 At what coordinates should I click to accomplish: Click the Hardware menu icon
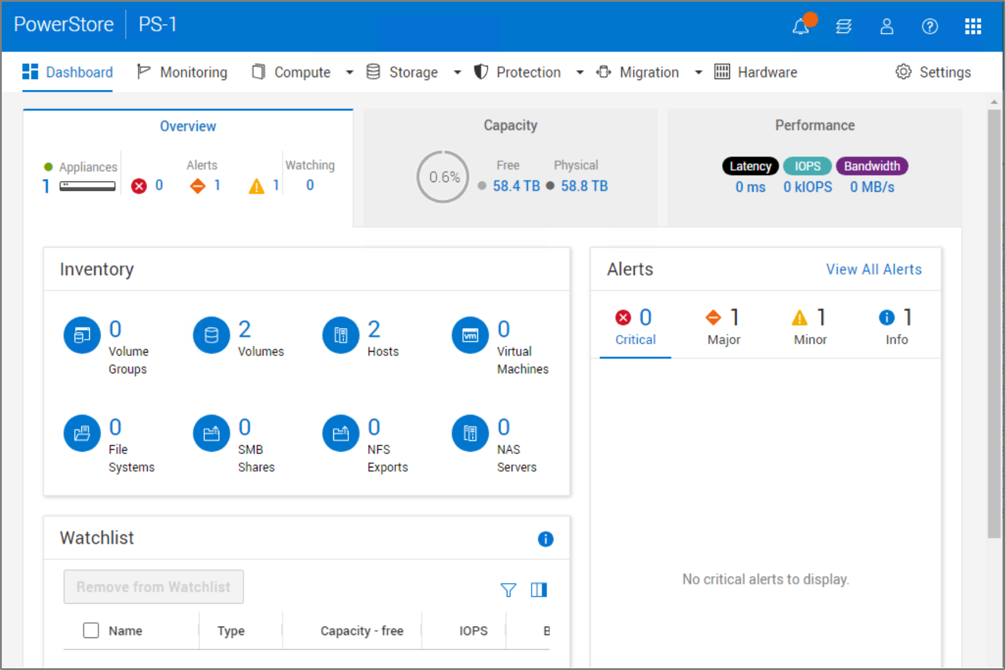722,72
